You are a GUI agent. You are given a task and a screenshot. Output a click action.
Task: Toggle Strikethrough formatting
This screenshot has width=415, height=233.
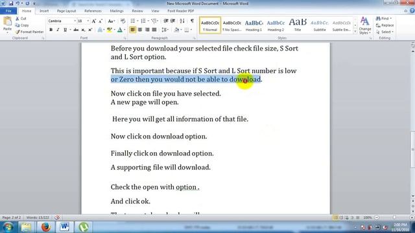click(76, 30)
